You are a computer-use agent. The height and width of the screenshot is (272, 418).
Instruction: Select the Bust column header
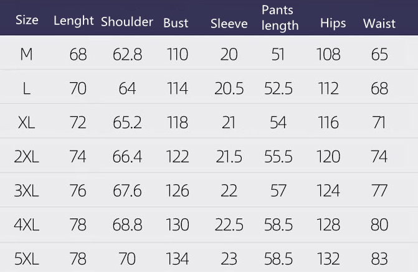click(176, 23)
